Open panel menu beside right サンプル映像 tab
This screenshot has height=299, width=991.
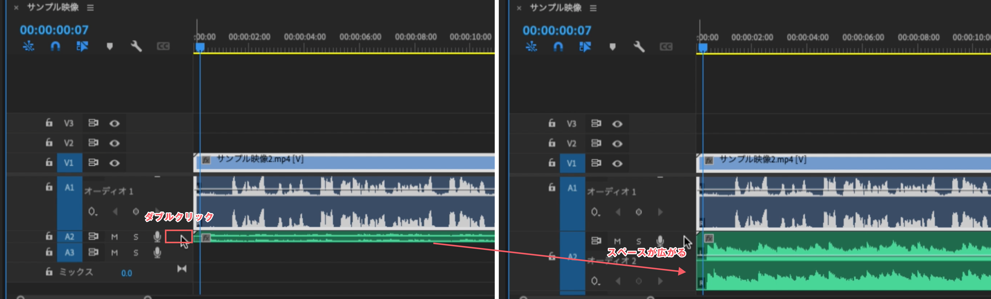(593, 8)
